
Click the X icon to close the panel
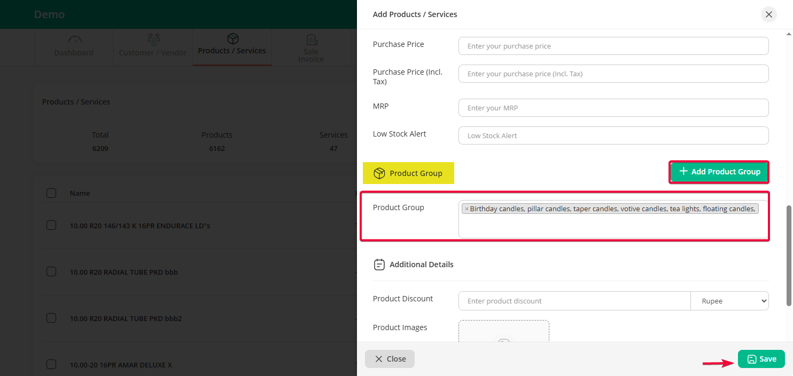[768, 14]
